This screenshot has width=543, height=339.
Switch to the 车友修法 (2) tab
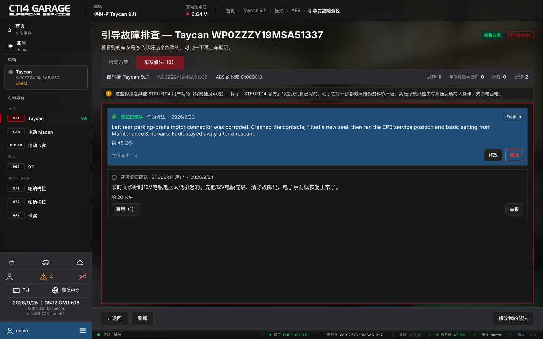[160, 62]
